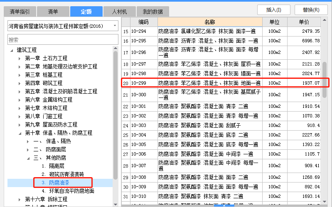Viewport: 332px width, 207px height.
Task: Select 3. 防腐油漆 tree item
Action: point(56,183)
